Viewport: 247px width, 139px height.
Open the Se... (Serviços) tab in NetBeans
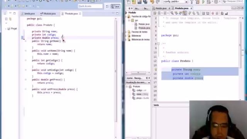tap(146, 8)
